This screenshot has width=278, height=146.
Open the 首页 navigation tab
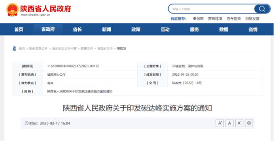(x=19, y=29)
